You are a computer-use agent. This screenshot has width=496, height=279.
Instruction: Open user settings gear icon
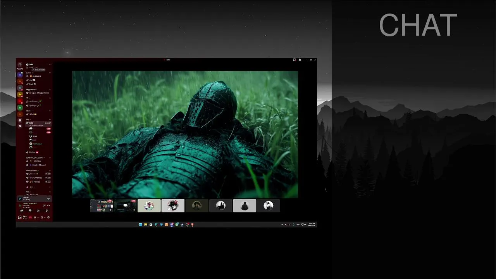point(48,217)
